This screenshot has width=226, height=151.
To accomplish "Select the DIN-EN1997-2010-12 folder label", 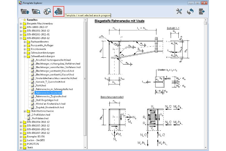I will [x=38, y=133].
